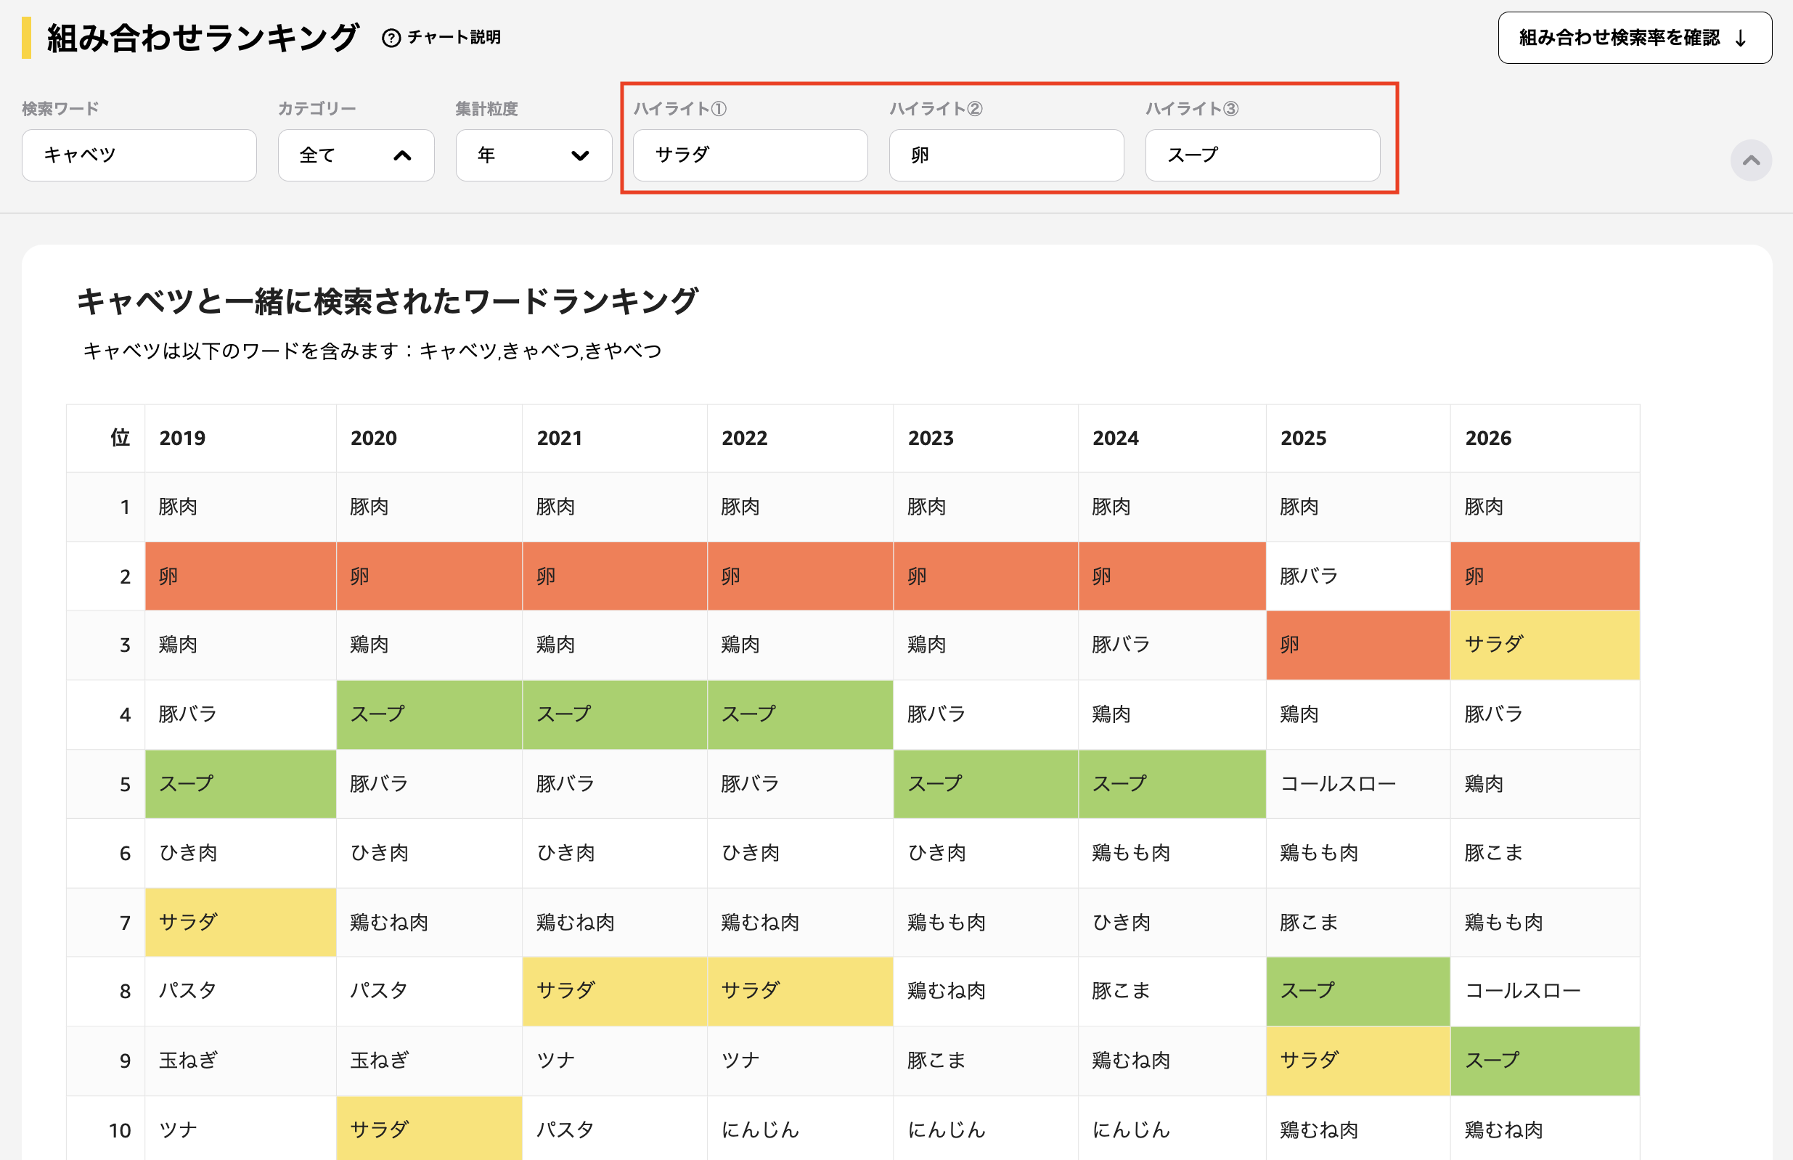Collapse the filter panel with round chevron button

click(1751, 160)
